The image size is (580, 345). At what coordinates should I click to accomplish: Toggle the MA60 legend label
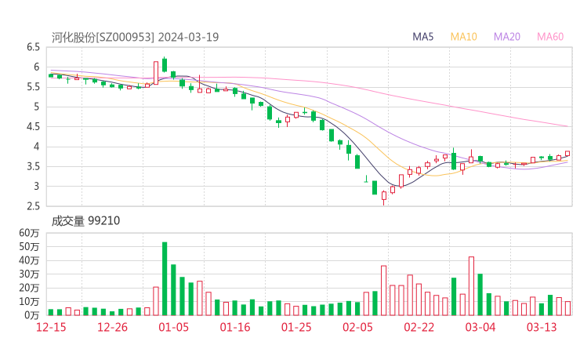[550, 37]
